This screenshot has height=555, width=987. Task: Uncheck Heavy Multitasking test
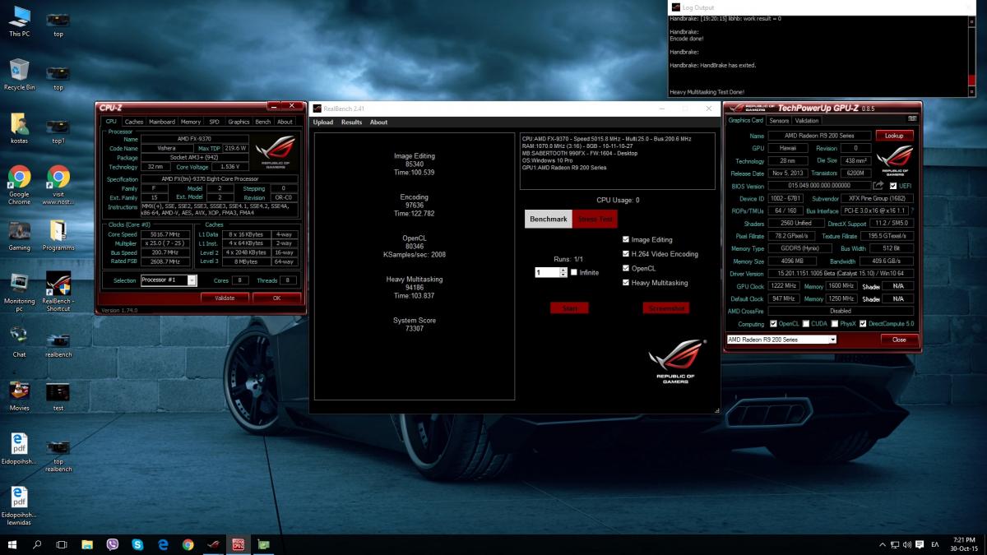(627, 283)
